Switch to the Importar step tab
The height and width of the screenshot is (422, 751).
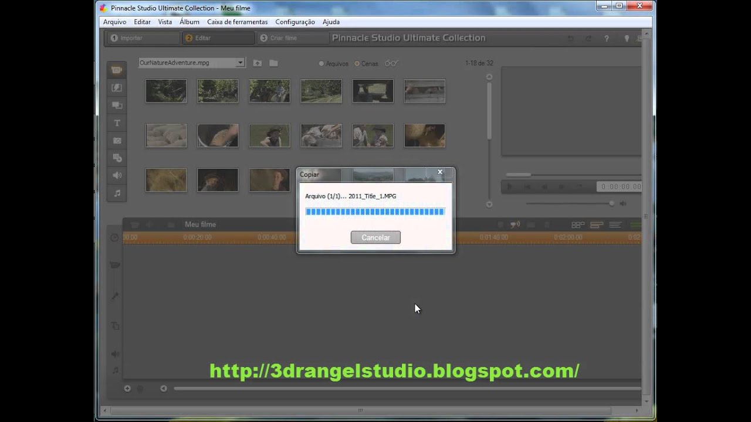[143, 38]
